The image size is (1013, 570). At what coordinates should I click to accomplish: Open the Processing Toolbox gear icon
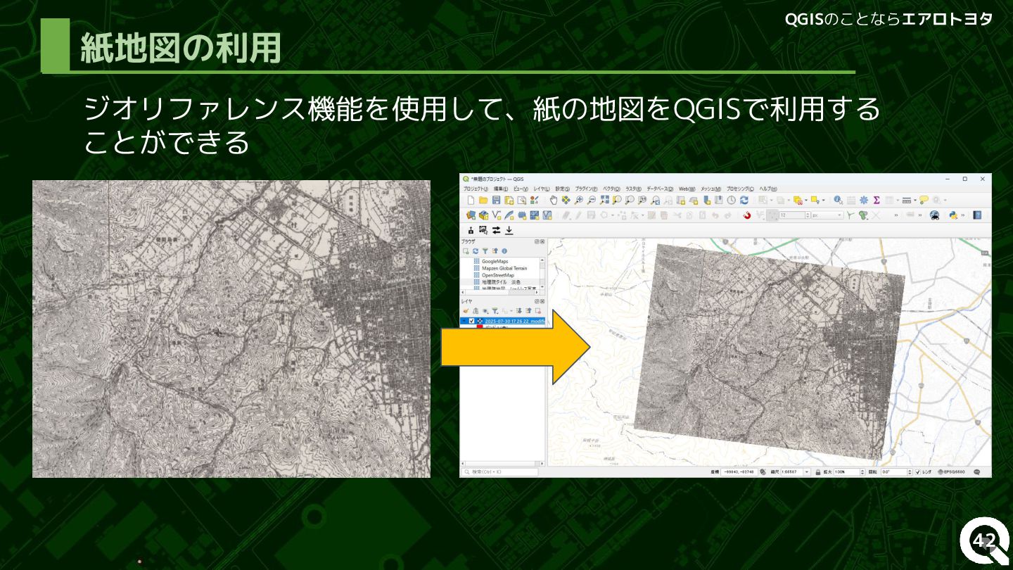864,200
